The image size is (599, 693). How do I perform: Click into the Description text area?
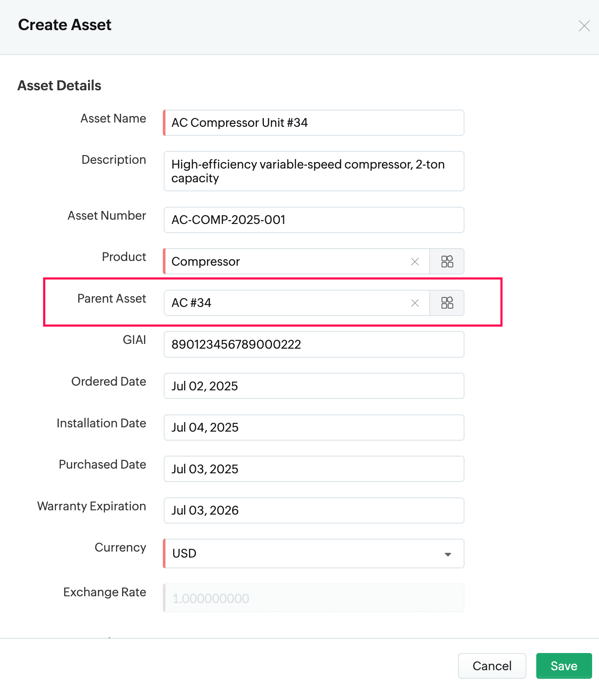point(314,171)
